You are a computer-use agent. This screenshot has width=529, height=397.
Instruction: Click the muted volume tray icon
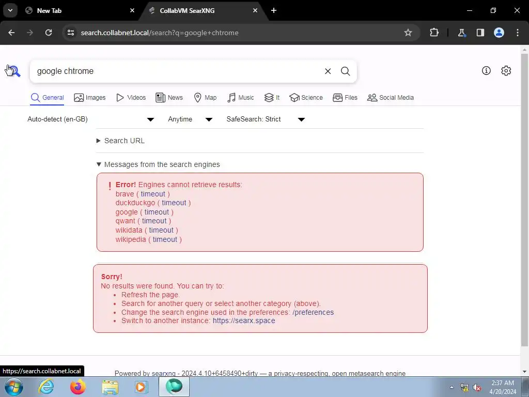tap(477, 388)
